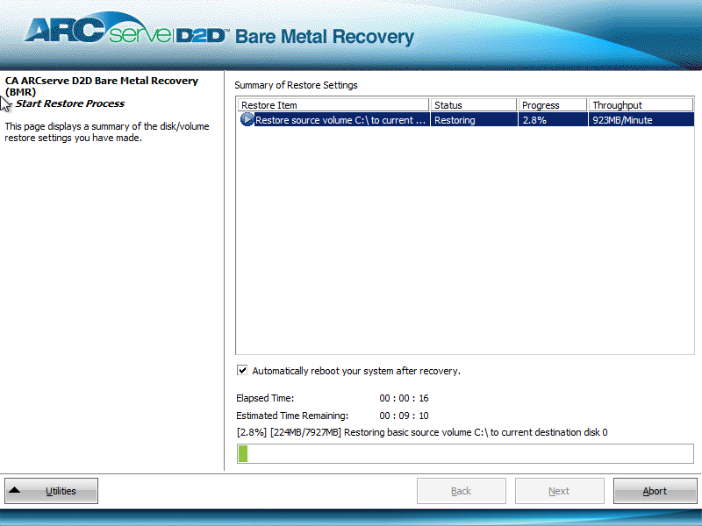Click the 'Start Restore Process' heading

tap(70, 103)
